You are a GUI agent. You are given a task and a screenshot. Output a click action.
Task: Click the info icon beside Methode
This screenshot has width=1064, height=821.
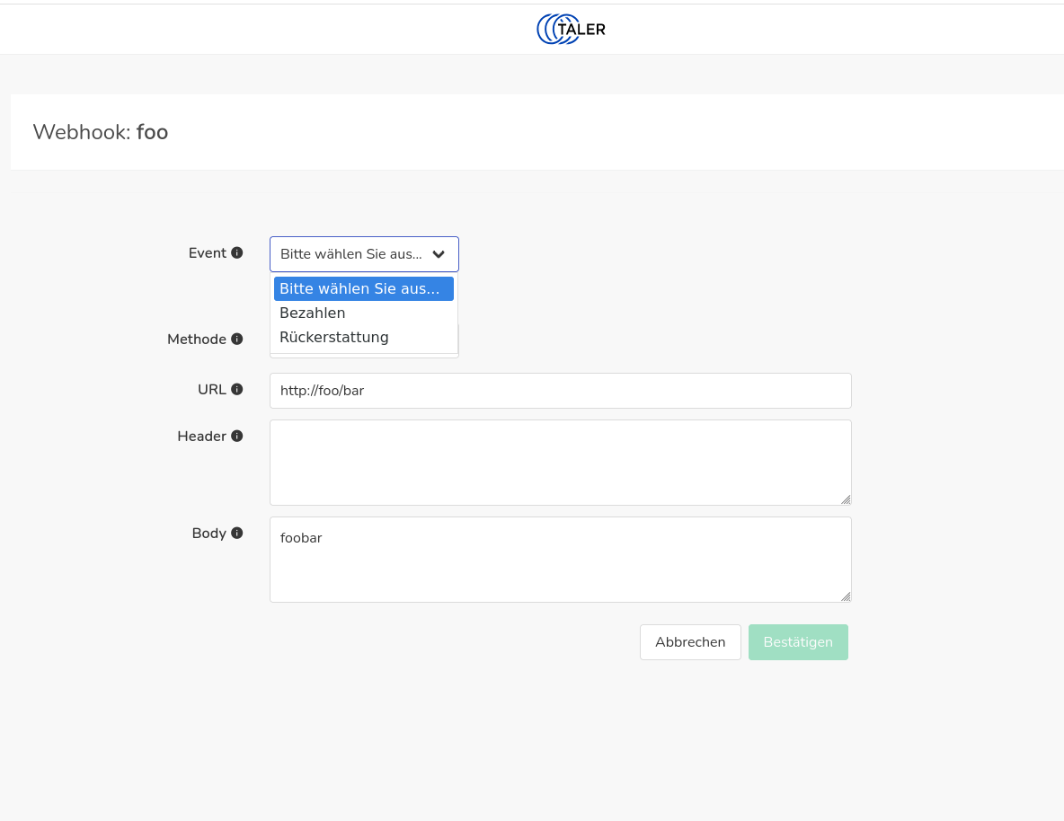point(237,340)
